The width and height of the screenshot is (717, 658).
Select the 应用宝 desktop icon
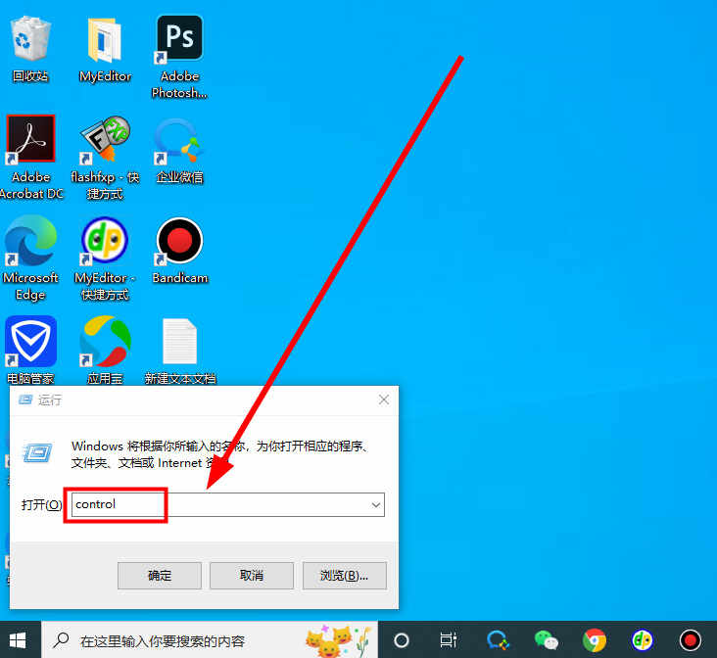pos(105,343)
